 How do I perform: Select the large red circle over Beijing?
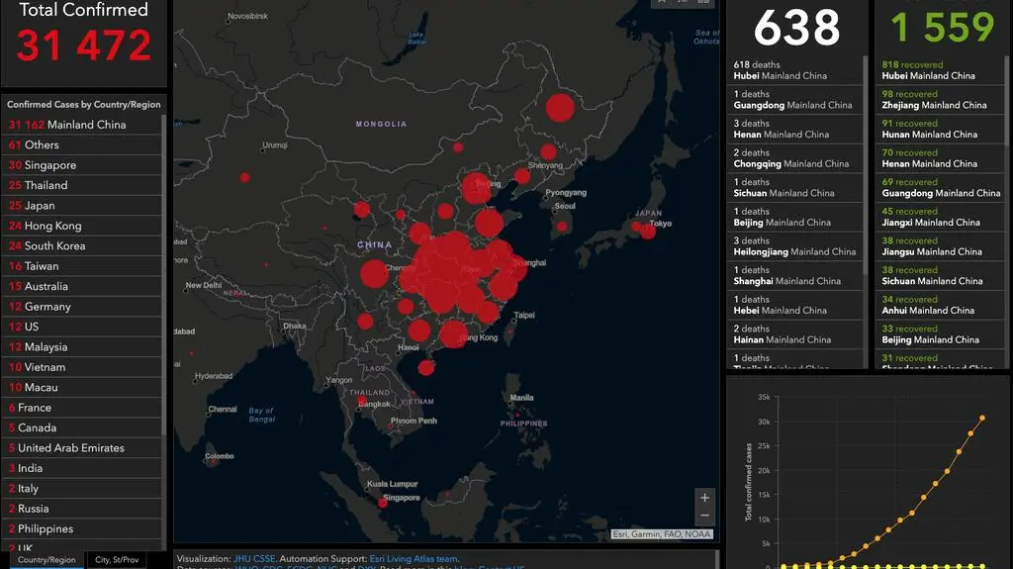coord(477,187)
